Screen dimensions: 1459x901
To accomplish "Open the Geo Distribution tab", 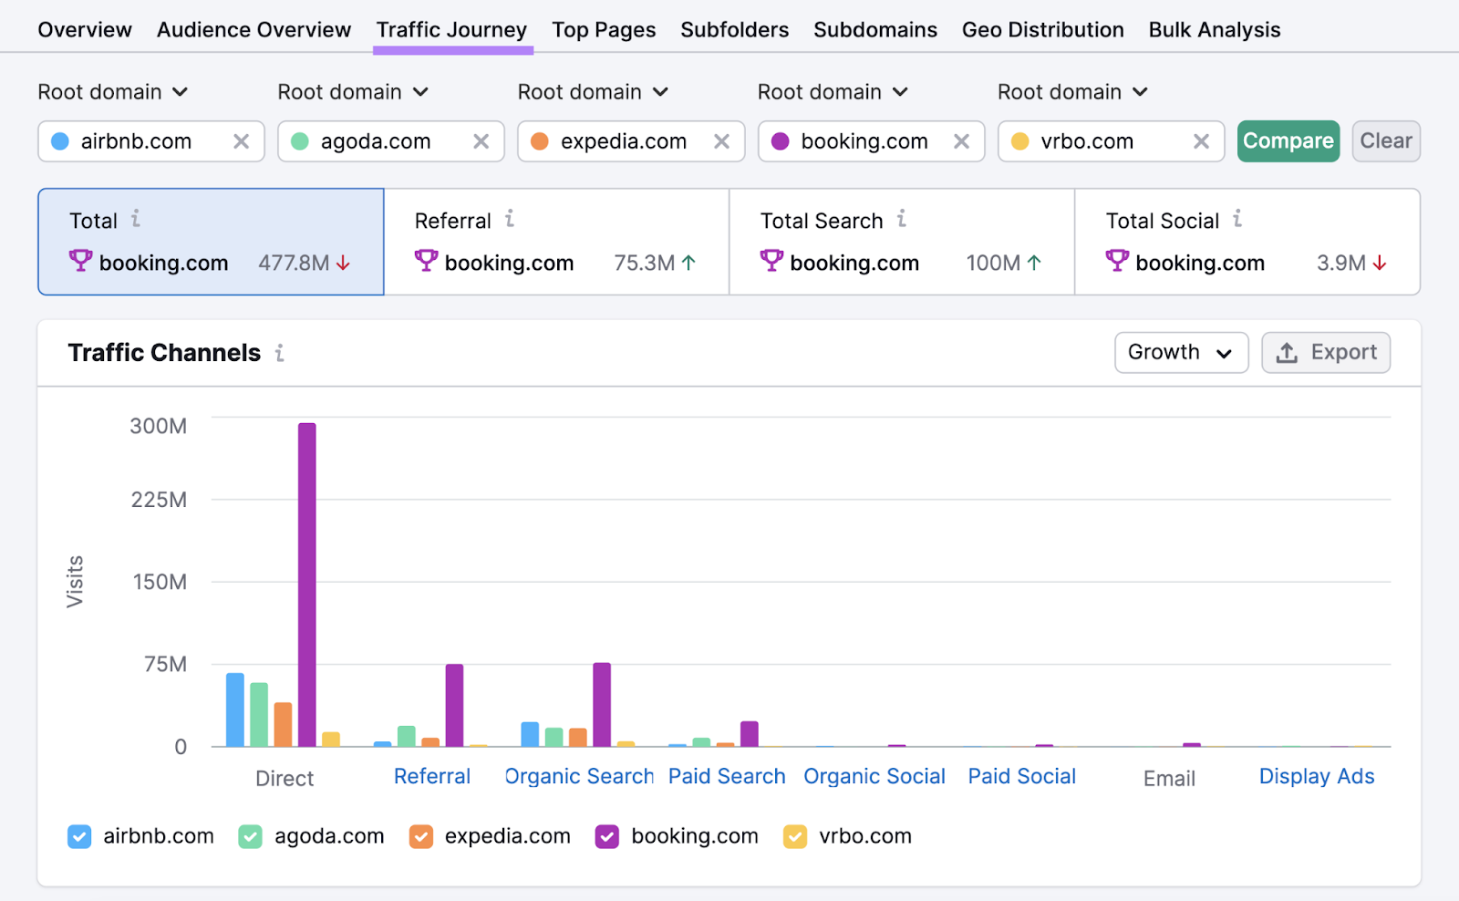I will (1042, 29).
